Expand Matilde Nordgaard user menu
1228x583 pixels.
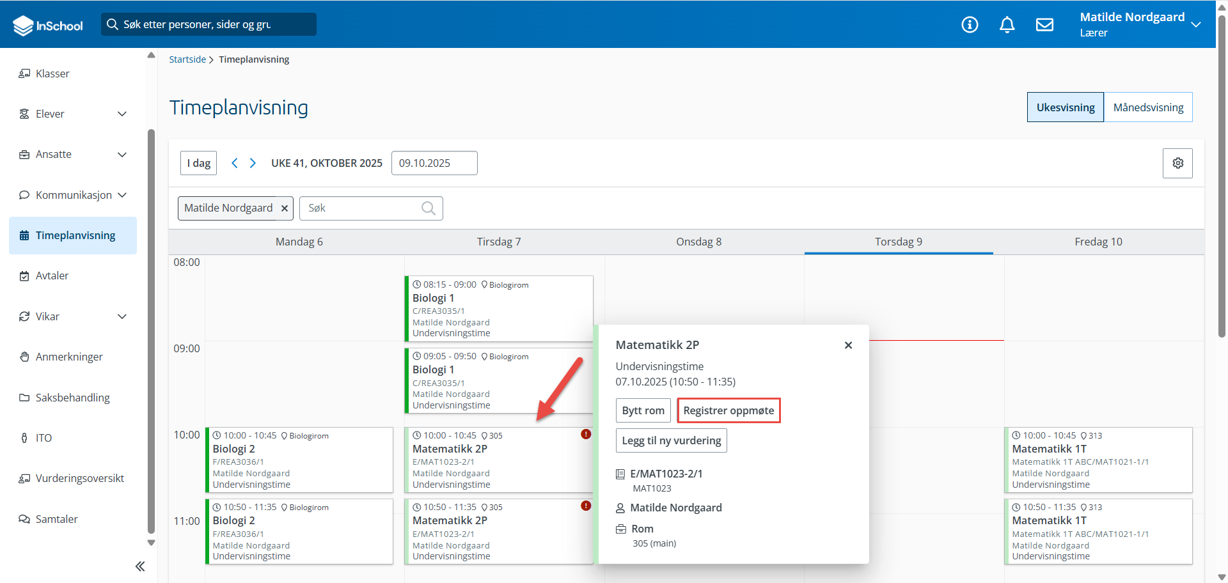1195,25
